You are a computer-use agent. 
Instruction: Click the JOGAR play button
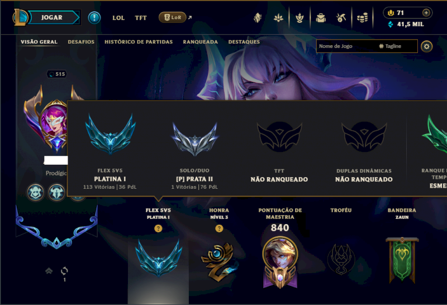tap(51, 17)
